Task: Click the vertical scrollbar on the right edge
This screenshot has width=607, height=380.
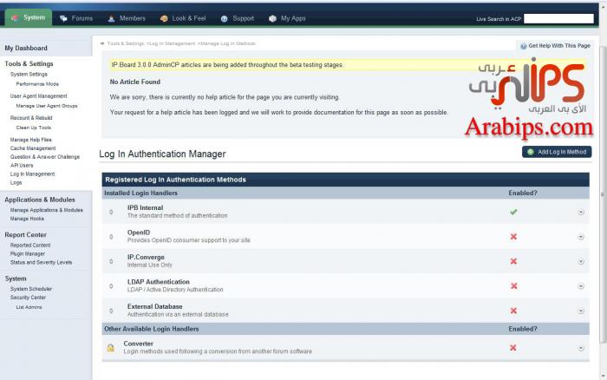Action: pyautogui.click(x=602, y=200)
